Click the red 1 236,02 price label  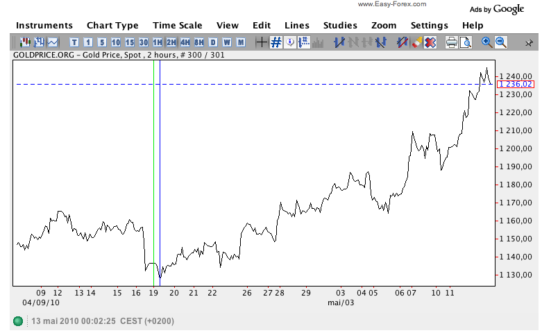[515, 85]
